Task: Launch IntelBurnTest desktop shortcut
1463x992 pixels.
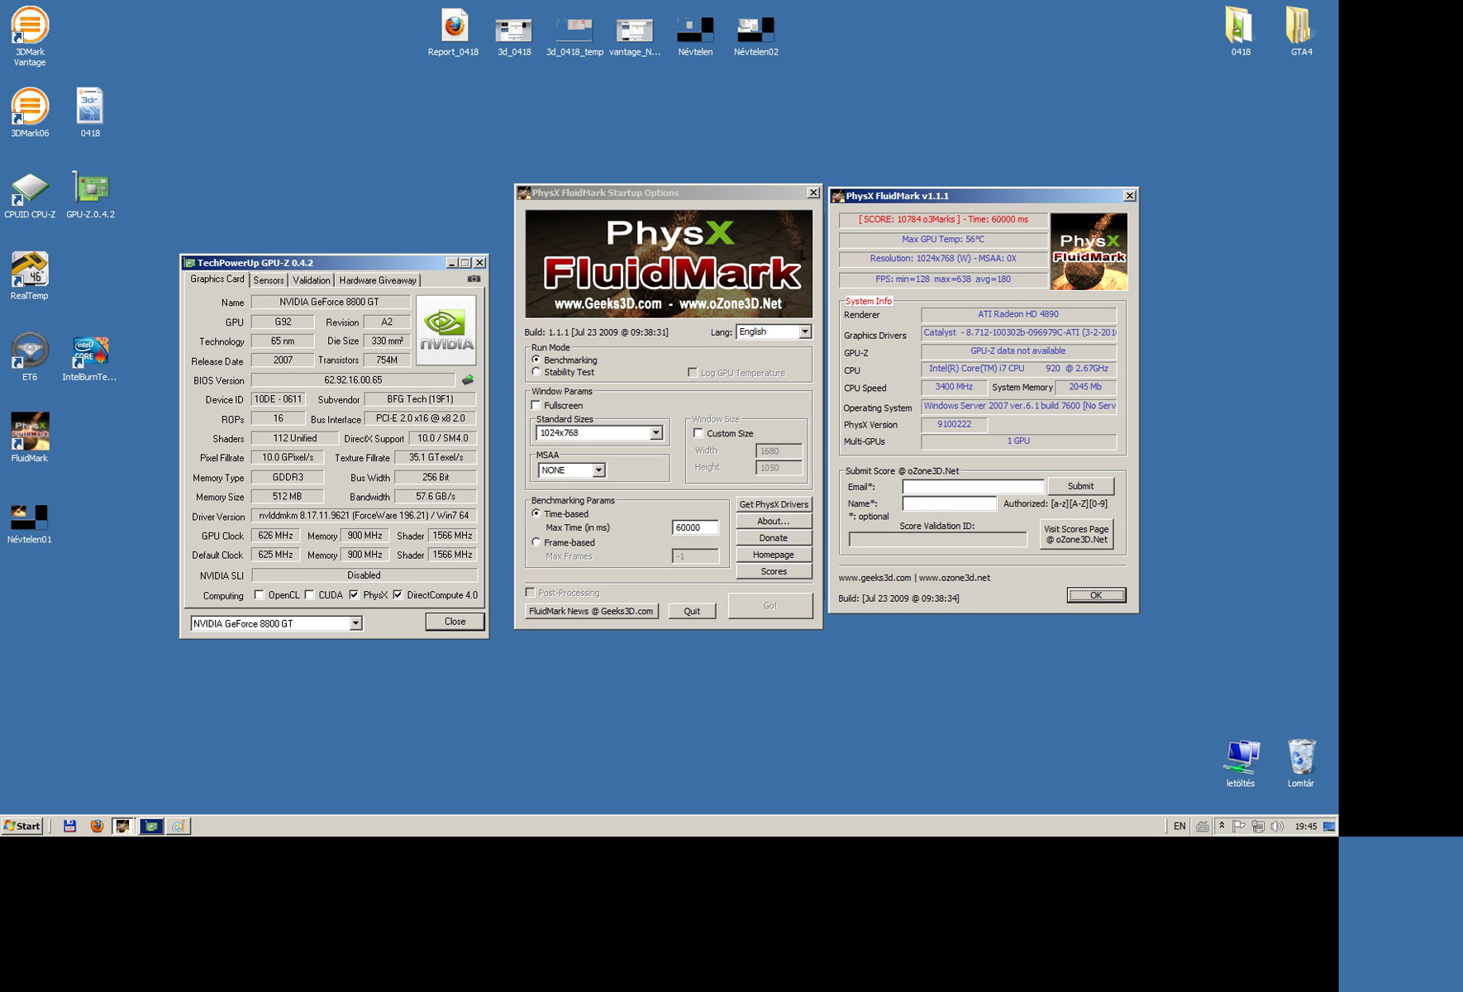Action: click(x=89, y=357)
